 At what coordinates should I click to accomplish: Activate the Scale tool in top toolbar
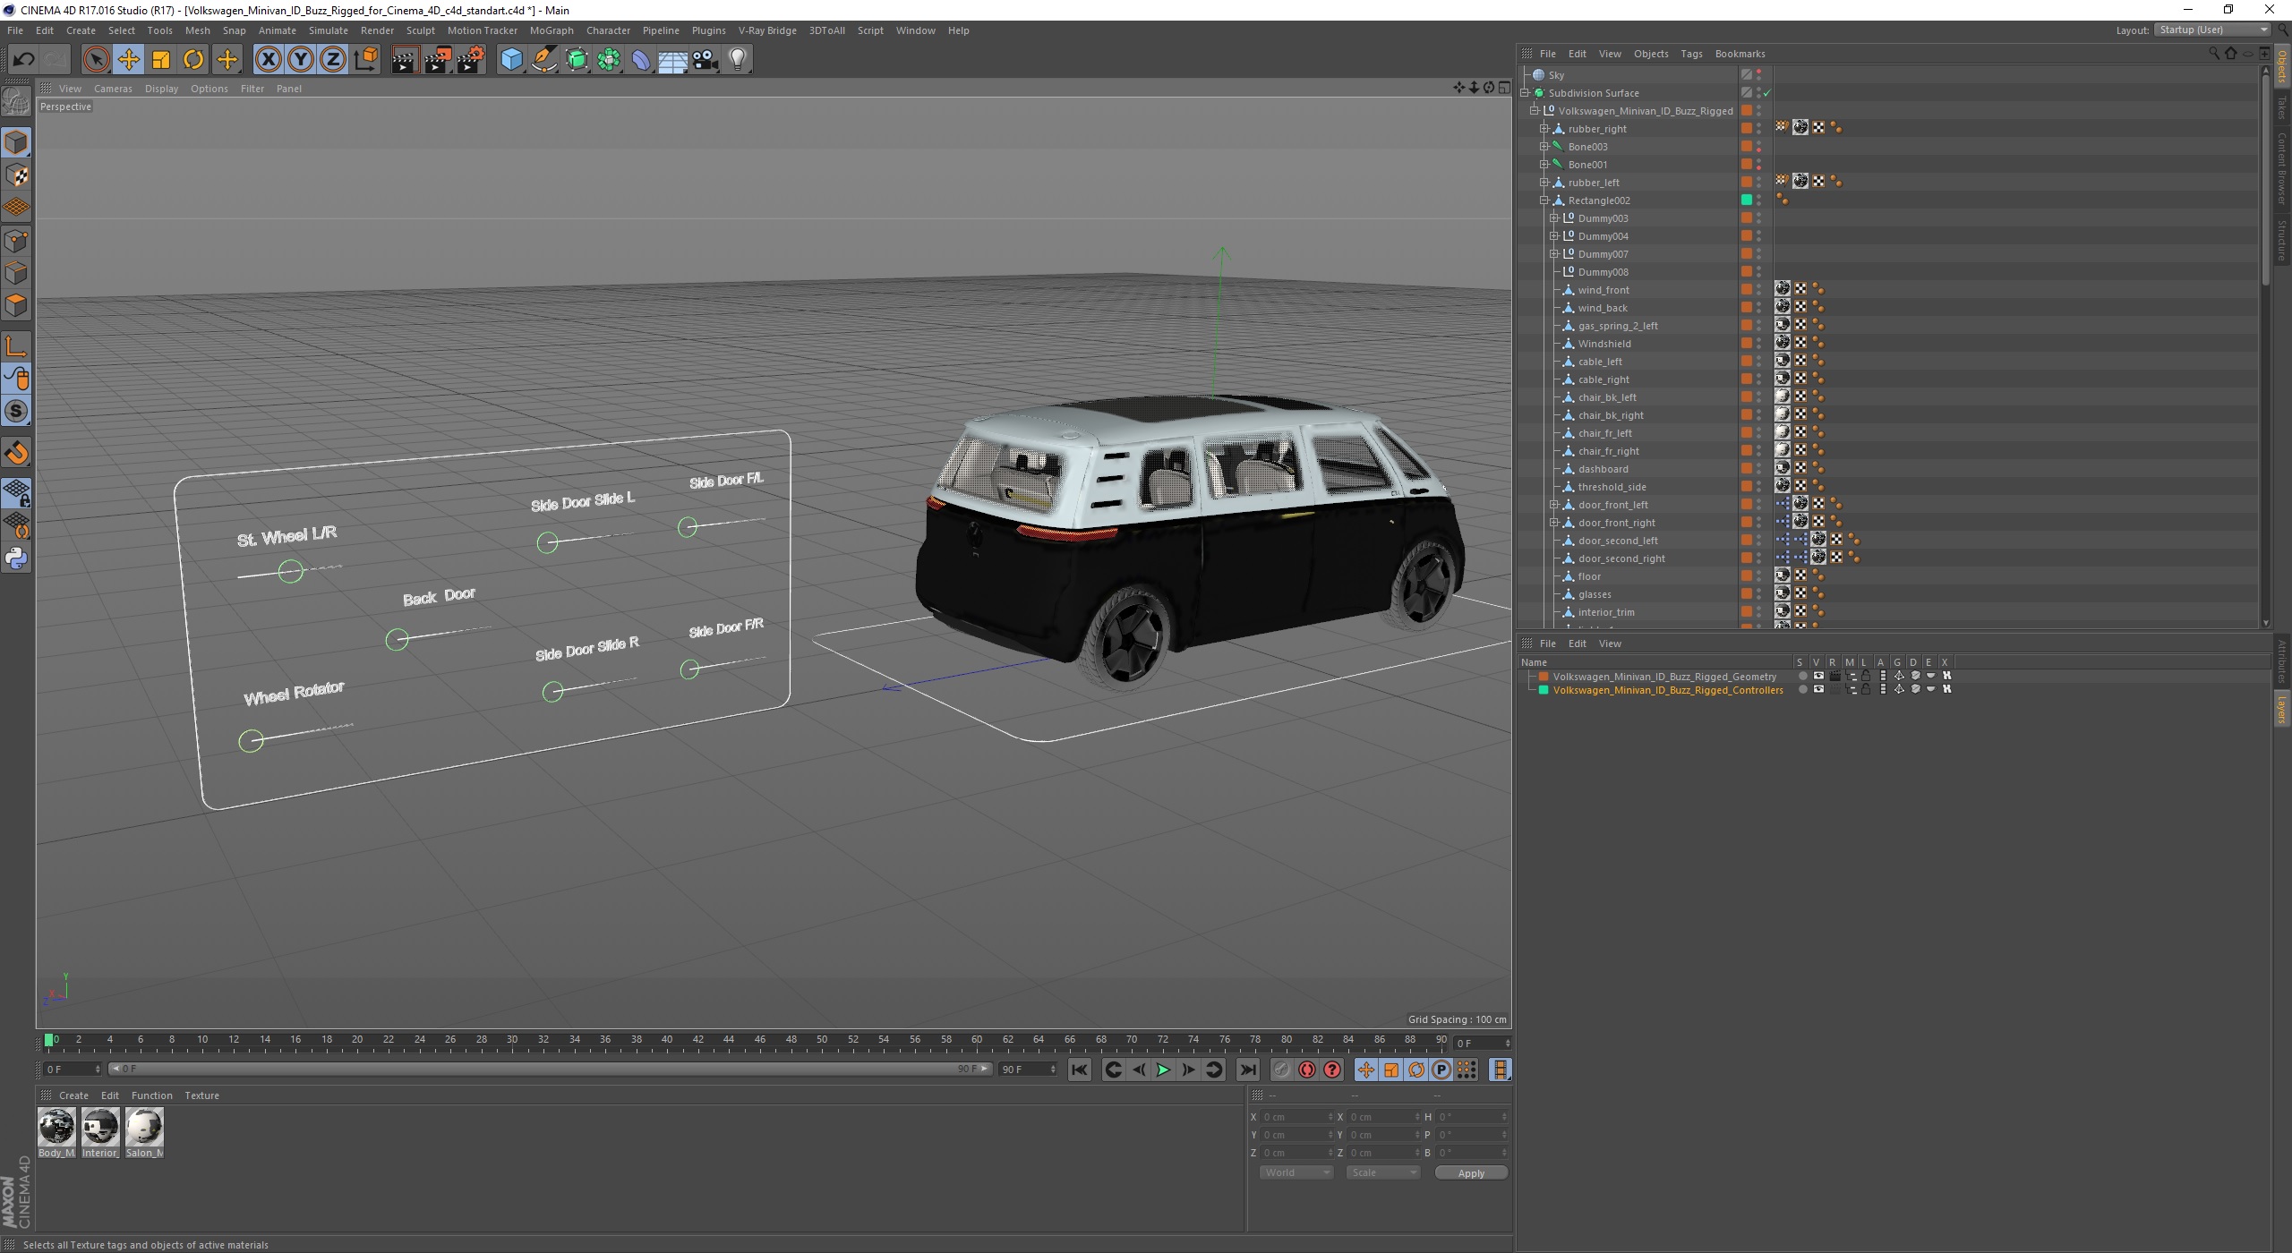161,60
